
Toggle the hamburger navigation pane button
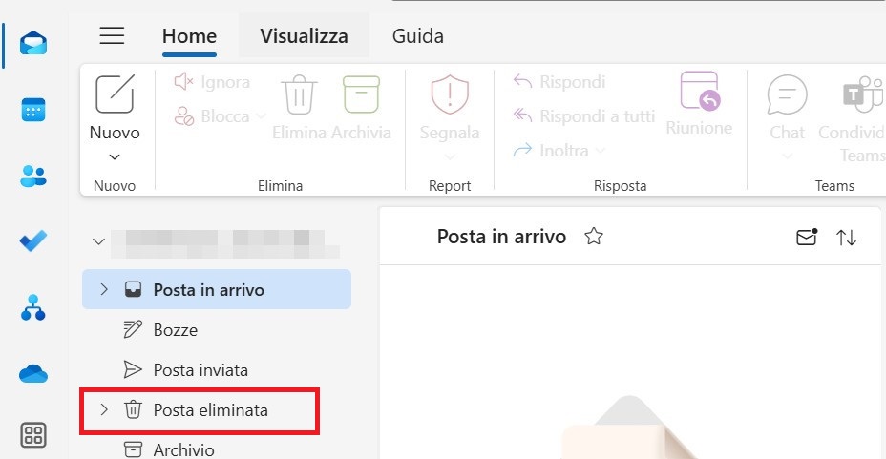[113, 36]
